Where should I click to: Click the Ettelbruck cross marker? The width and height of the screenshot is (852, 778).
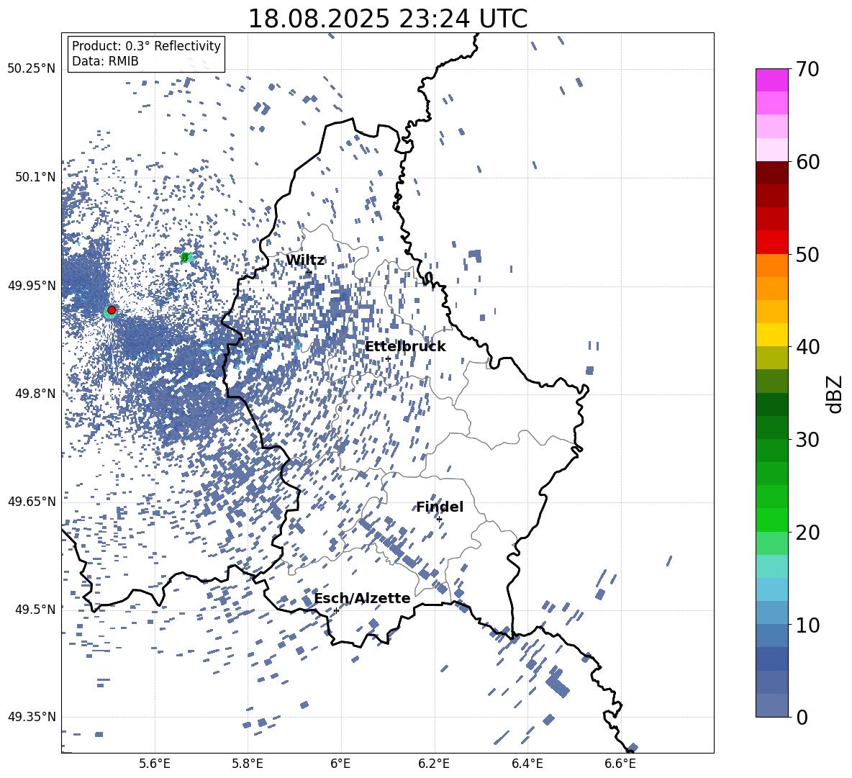coord(388,358)
